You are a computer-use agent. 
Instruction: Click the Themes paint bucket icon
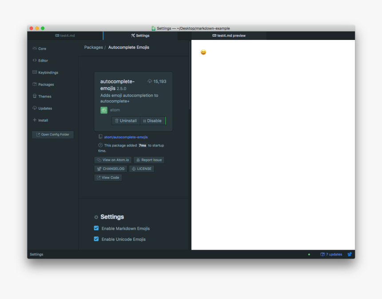click(35, 96)
